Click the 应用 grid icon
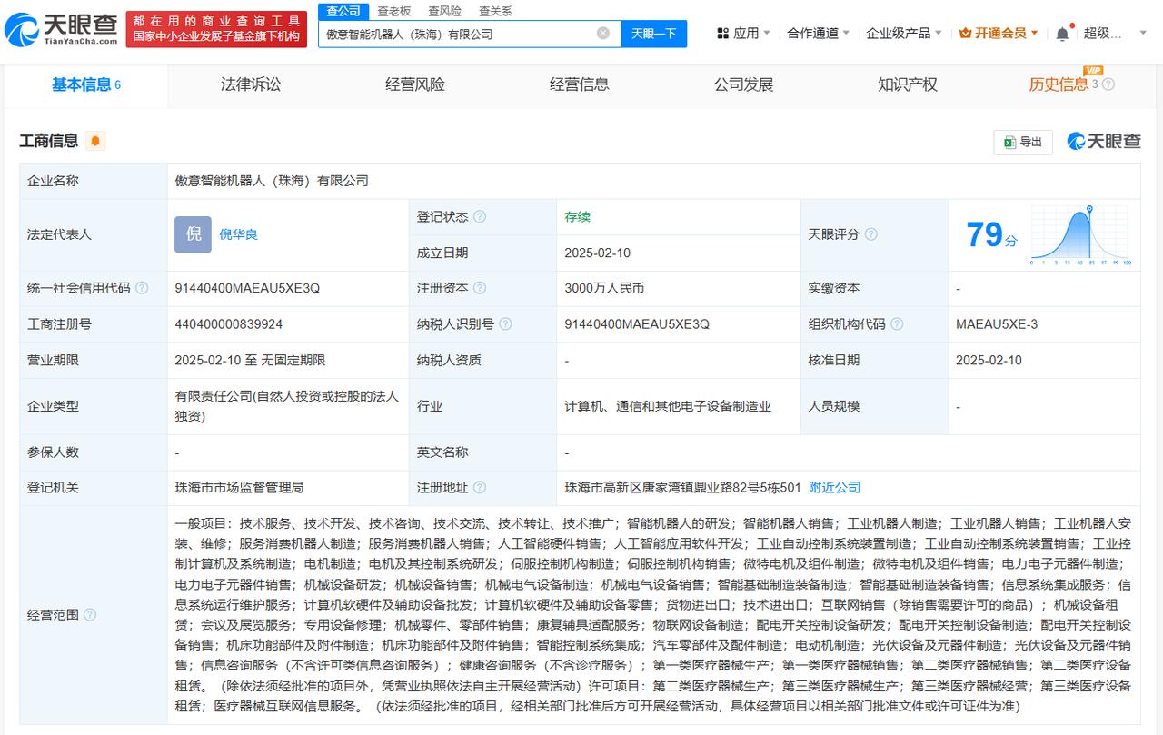The height and width of the screenshot is (735, 1163). 723,34
